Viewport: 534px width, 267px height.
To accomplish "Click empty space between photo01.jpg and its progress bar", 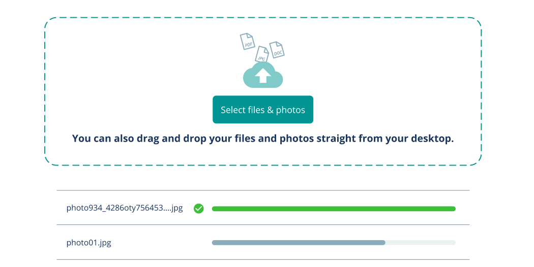I will [x=162, y=243].
